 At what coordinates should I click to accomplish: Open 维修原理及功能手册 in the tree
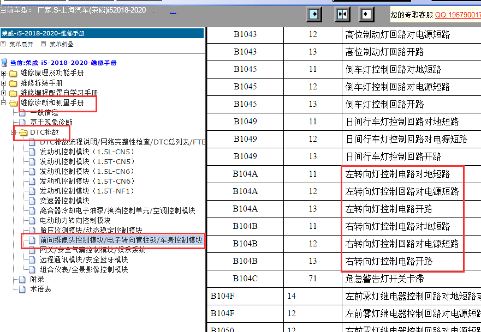click(52, 73)
